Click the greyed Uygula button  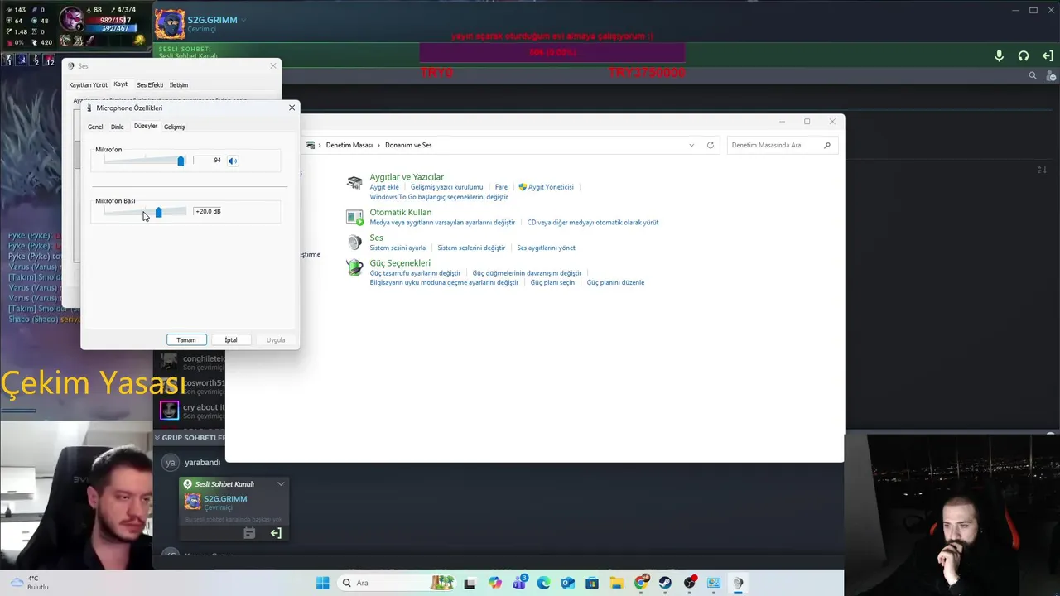point(276,339)
